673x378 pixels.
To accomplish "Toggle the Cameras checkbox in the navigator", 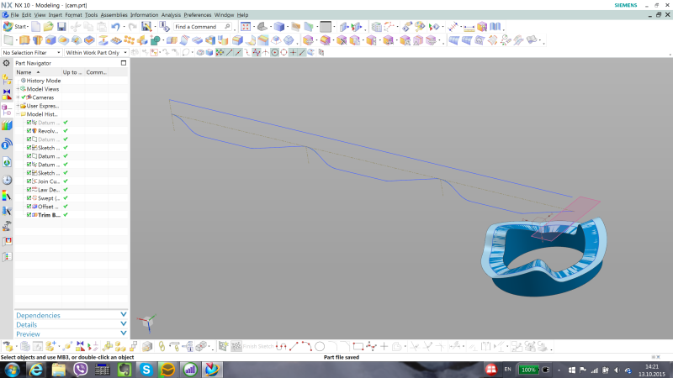I will tap(24, 97).
